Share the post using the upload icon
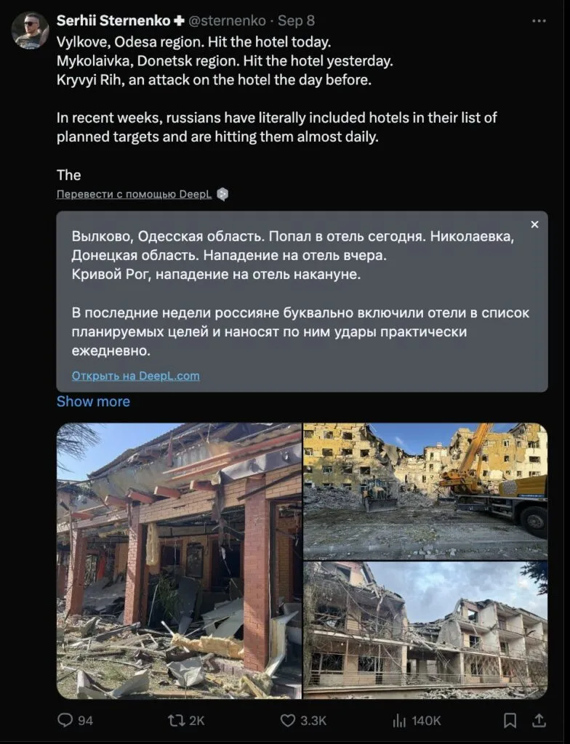This screenshot has width=570, height=744. pos(539,720)
